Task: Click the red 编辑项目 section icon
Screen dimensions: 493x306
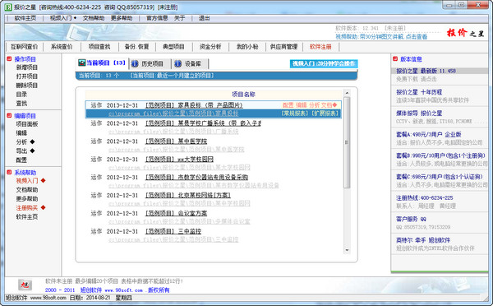Action: pos(9,115)
